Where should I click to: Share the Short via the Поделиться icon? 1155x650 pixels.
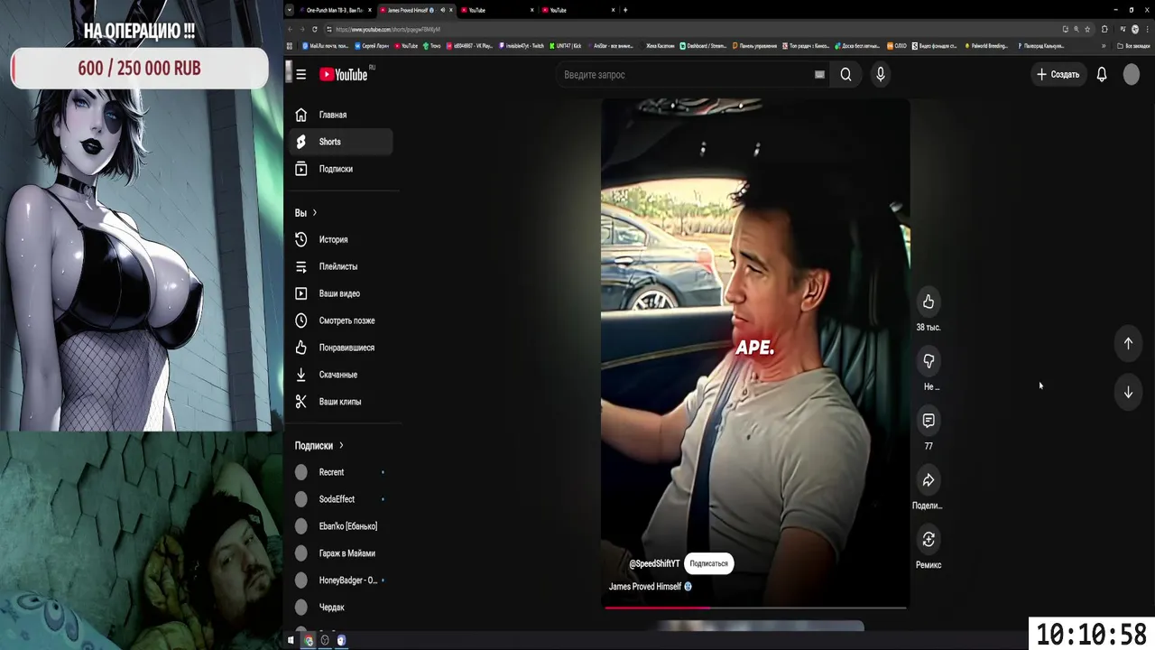tap(929, 480)
